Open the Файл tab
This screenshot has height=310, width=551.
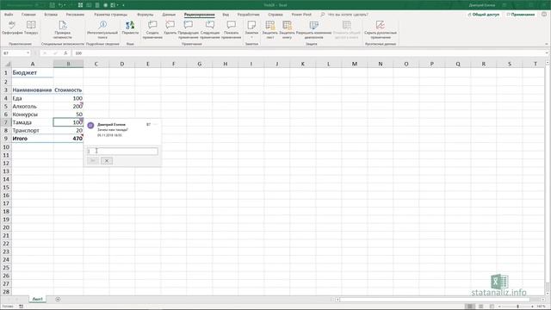coord(9,15)
